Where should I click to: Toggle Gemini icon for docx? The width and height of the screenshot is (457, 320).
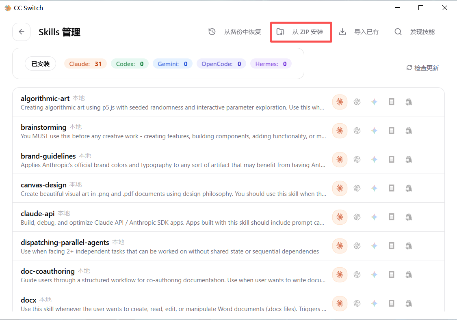(x=374, y=303)
